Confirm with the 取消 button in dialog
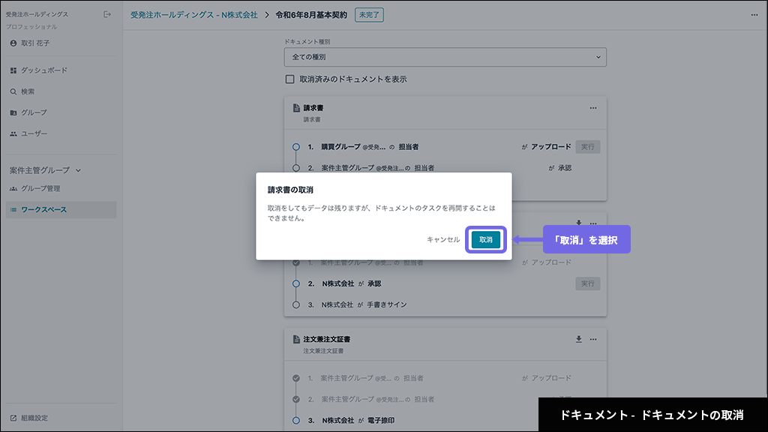The height and width of the screenshot is (432, 768). click(x=485, y=239)
